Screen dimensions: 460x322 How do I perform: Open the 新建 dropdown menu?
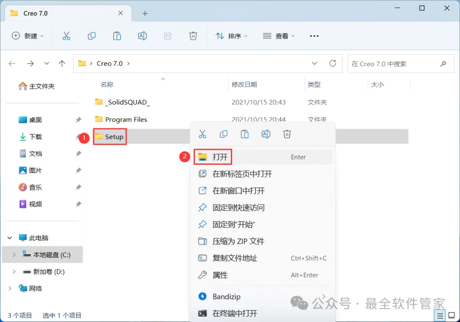28,36
